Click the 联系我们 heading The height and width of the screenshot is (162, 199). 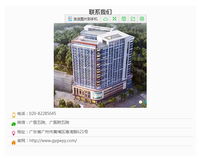(100, 12)
